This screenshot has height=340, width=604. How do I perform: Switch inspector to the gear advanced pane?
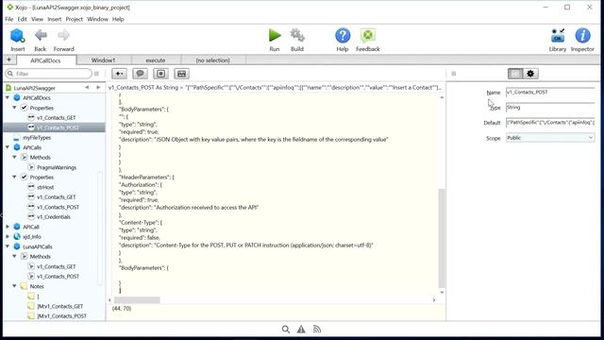[x=530, y=74]
